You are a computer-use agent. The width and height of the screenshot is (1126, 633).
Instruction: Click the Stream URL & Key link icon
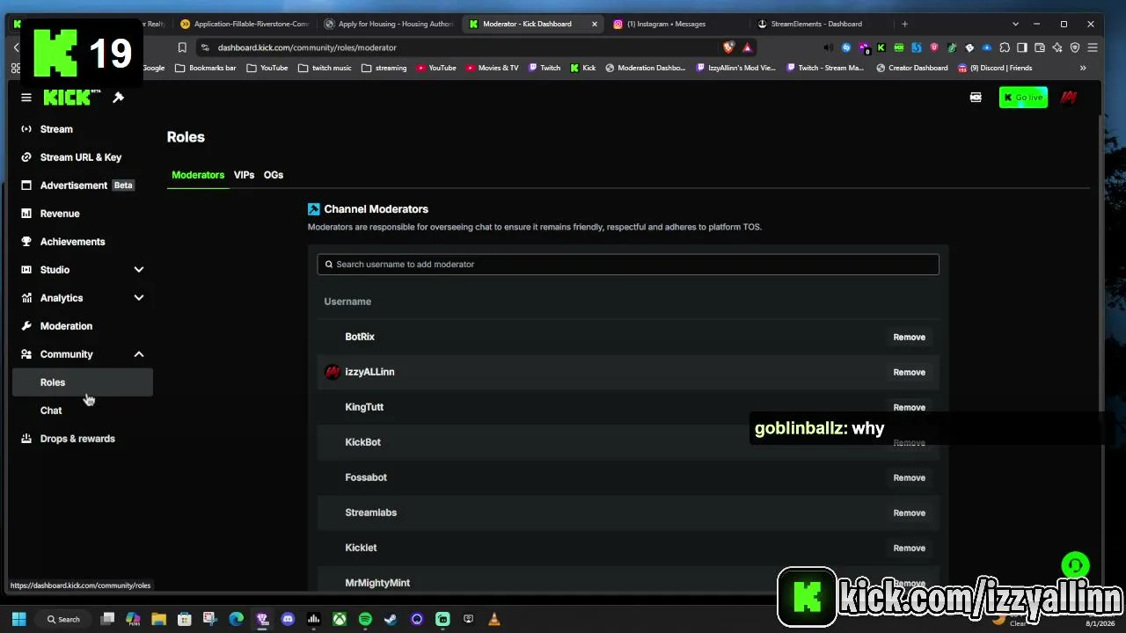tap(26, 157)
